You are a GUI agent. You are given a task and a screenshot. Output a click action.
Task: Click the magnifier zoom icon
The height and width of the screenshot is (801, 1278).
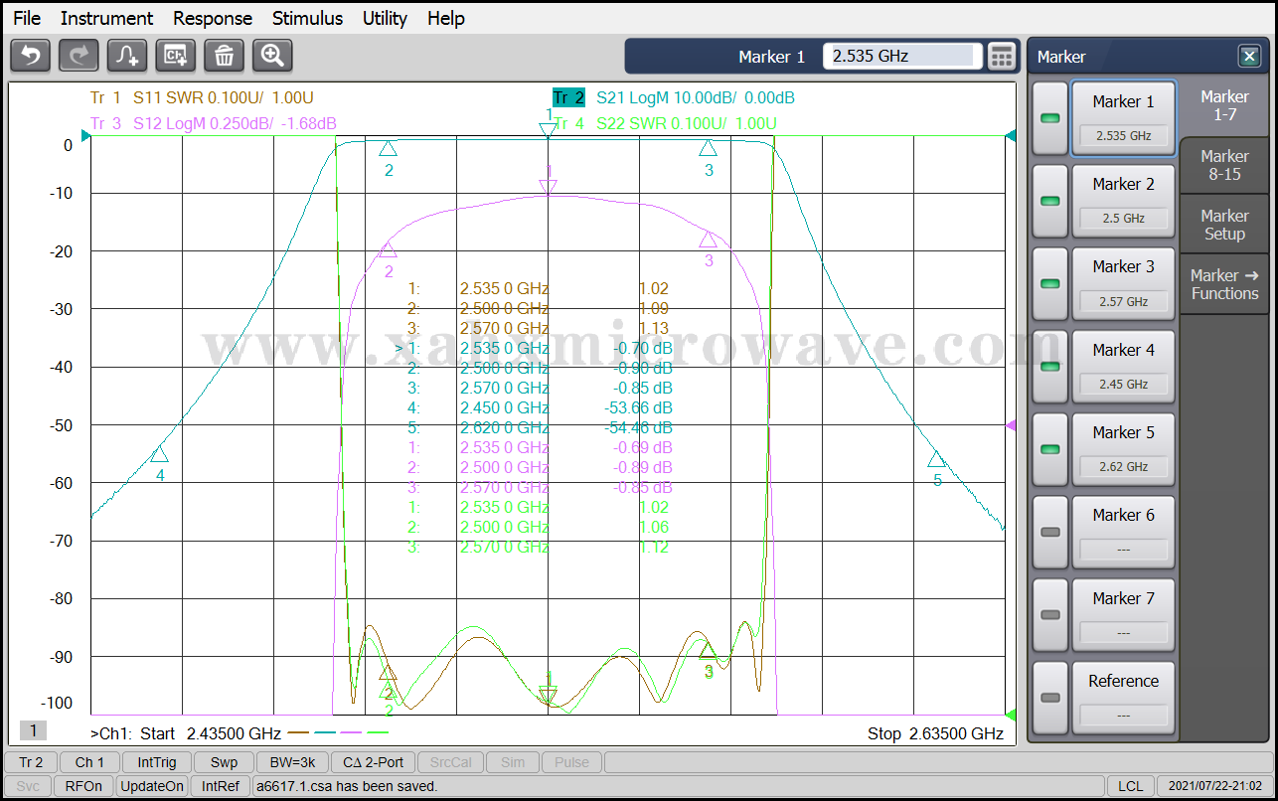[272, 56]
